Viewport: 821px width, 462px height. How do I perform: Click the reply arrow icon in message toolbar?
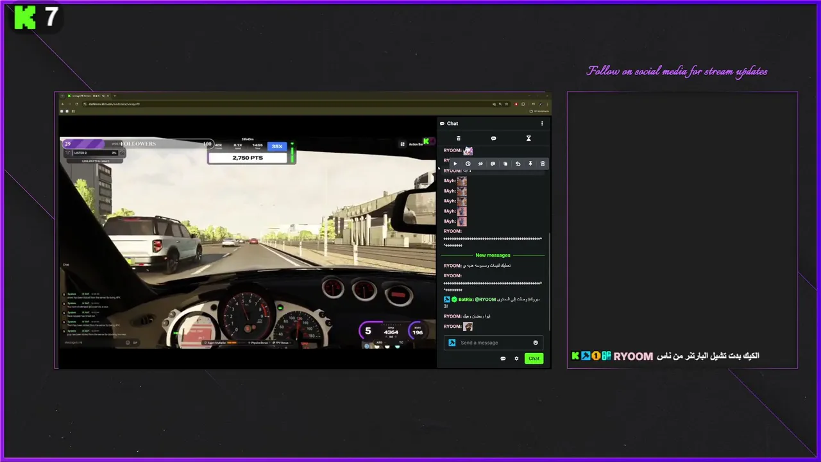tap(518, 164)
